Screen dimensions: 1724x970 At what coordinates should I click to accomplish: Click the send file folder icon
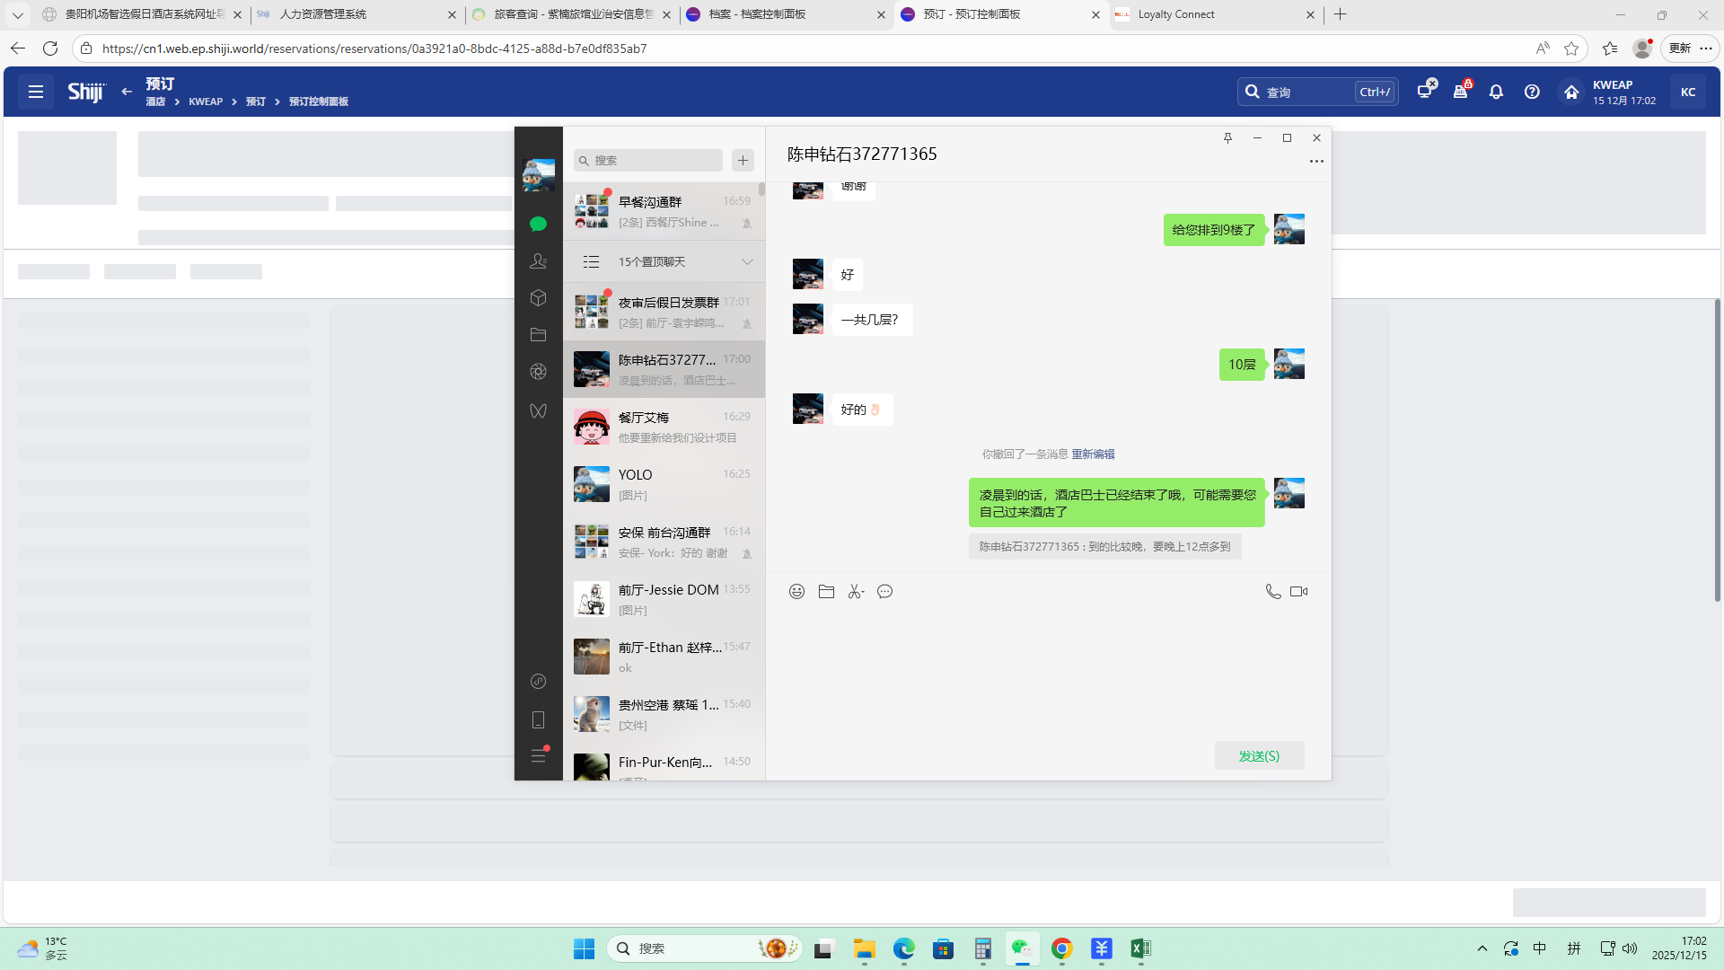coord(826,591)
